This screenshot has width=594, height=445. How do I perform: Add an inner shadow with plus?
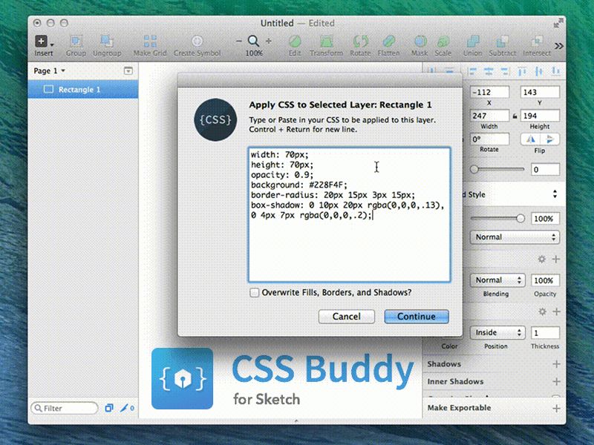click(556, 381)
